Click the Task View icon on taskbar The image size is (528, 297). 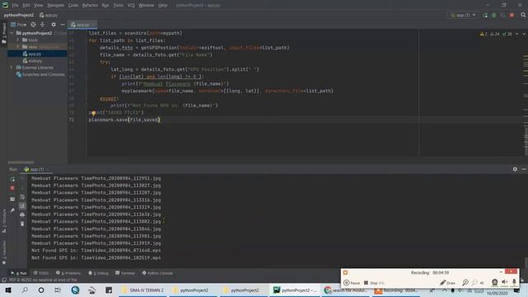(x=58, y=290)
